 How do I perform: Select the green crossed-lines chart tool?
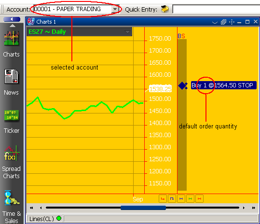pos(191,199)
